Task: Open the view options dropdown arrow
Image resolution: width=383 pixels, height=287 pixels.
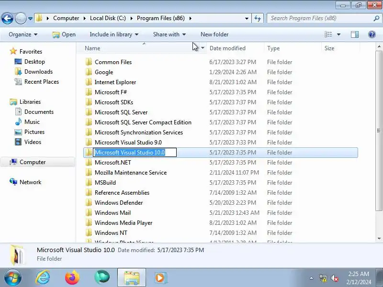Action: click(339, 34)
